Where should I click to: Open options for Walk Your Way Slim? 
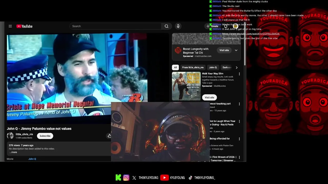coord(239,74)
